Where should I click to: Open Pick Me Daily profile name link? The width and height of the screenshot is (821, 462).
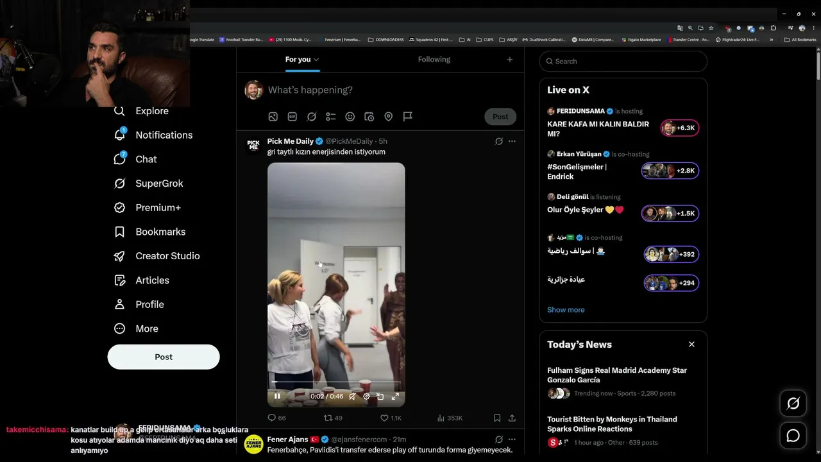291,141
